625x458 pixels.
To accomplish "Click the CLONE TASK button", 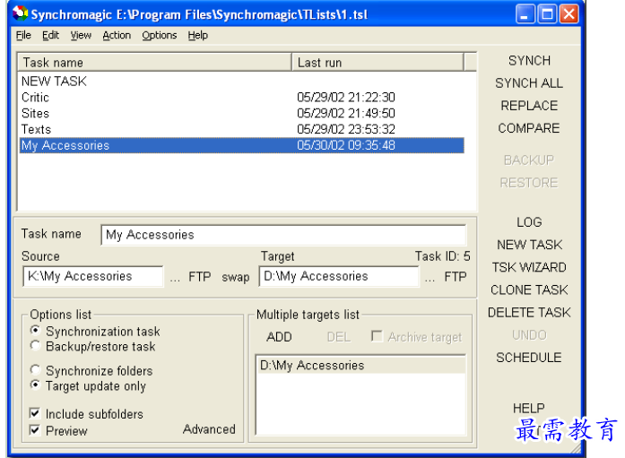I will point(529,289).
